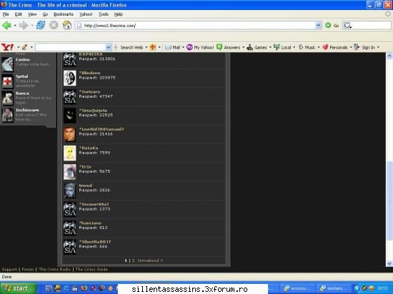The height and width of the screenshot is (294, 393).
Task: Click the page vertical scrollbar thumb
Action: [389, 201]
